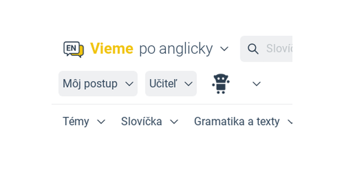
Task: Click the Témy chevron arrow
Action: point(101,122)
